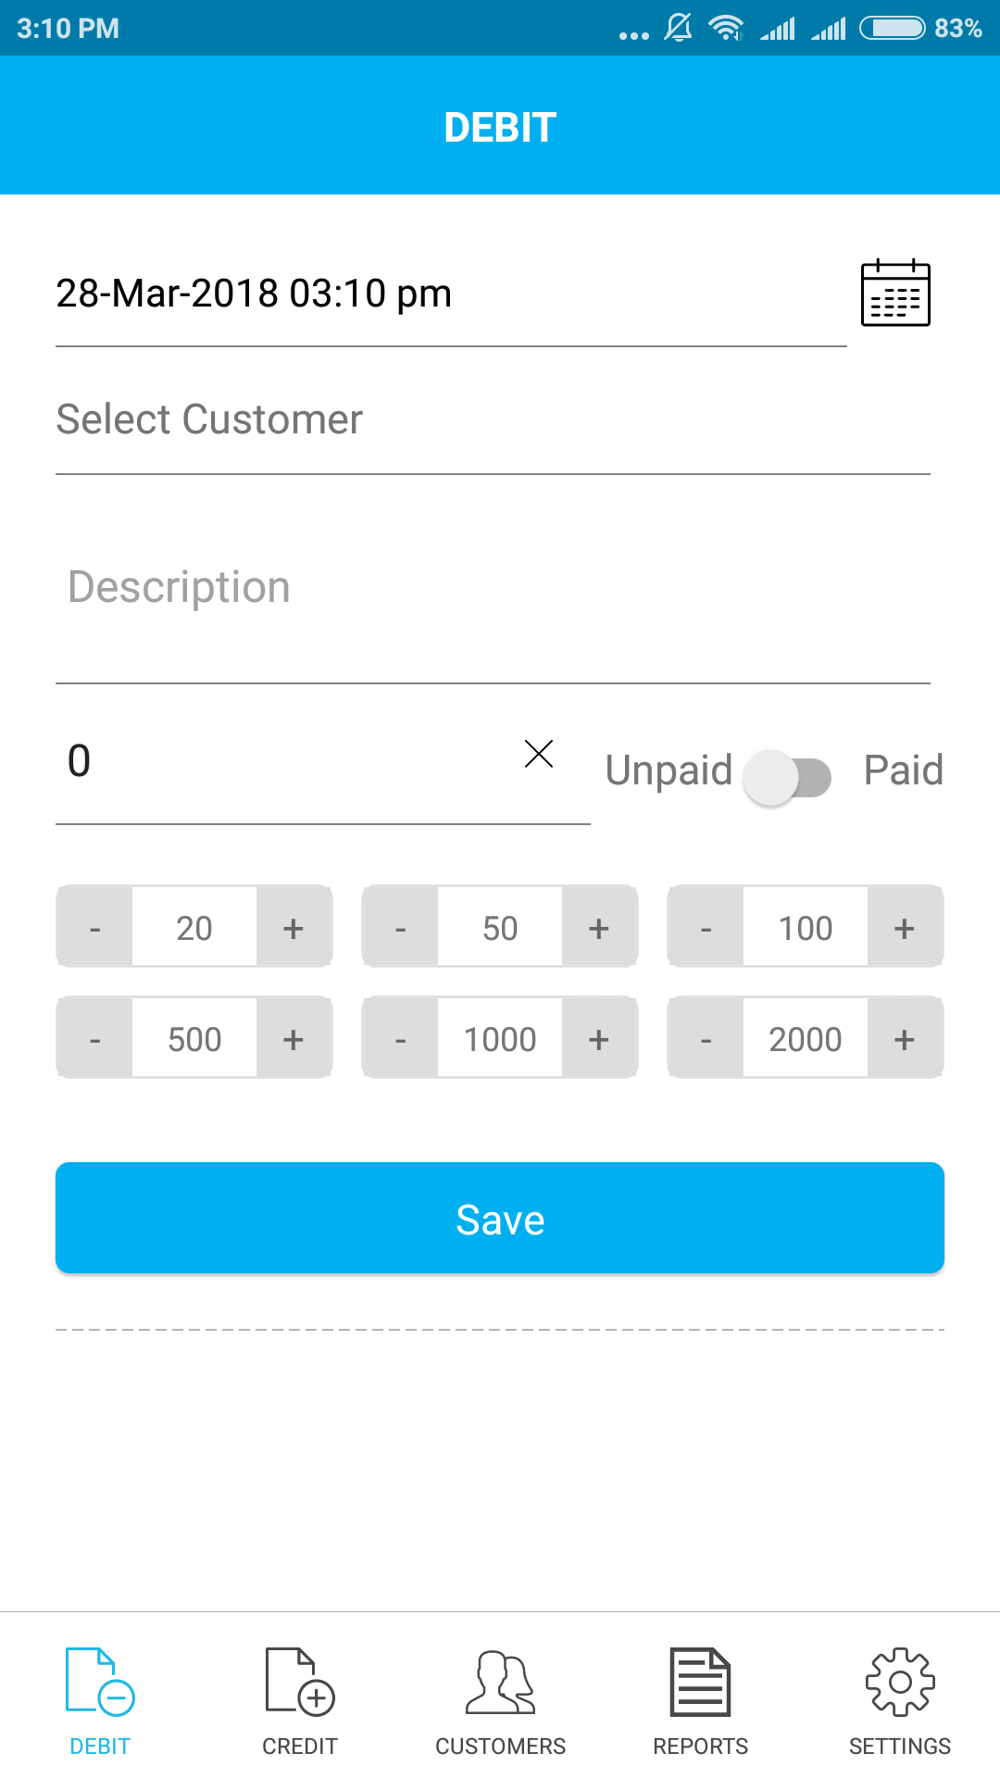Viewport: 1000px width, 1778px height.
Task: Tap the Unpaid label
Action: [x=669, y=770]
